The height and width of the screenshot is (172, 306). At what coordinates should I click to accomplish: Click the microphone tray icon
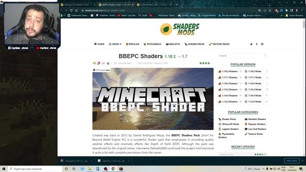coord(267,169)
